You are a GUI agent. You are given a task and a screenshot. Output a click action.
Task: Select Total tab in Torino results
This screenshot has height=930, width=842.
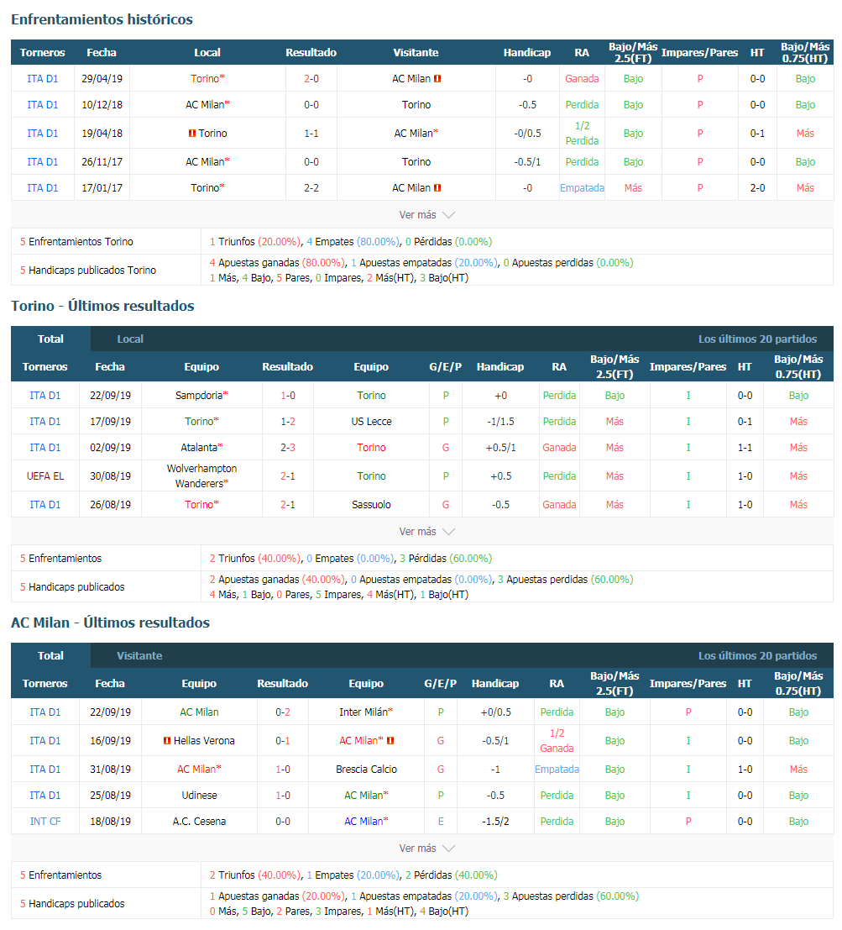click(x=50, y=339)
